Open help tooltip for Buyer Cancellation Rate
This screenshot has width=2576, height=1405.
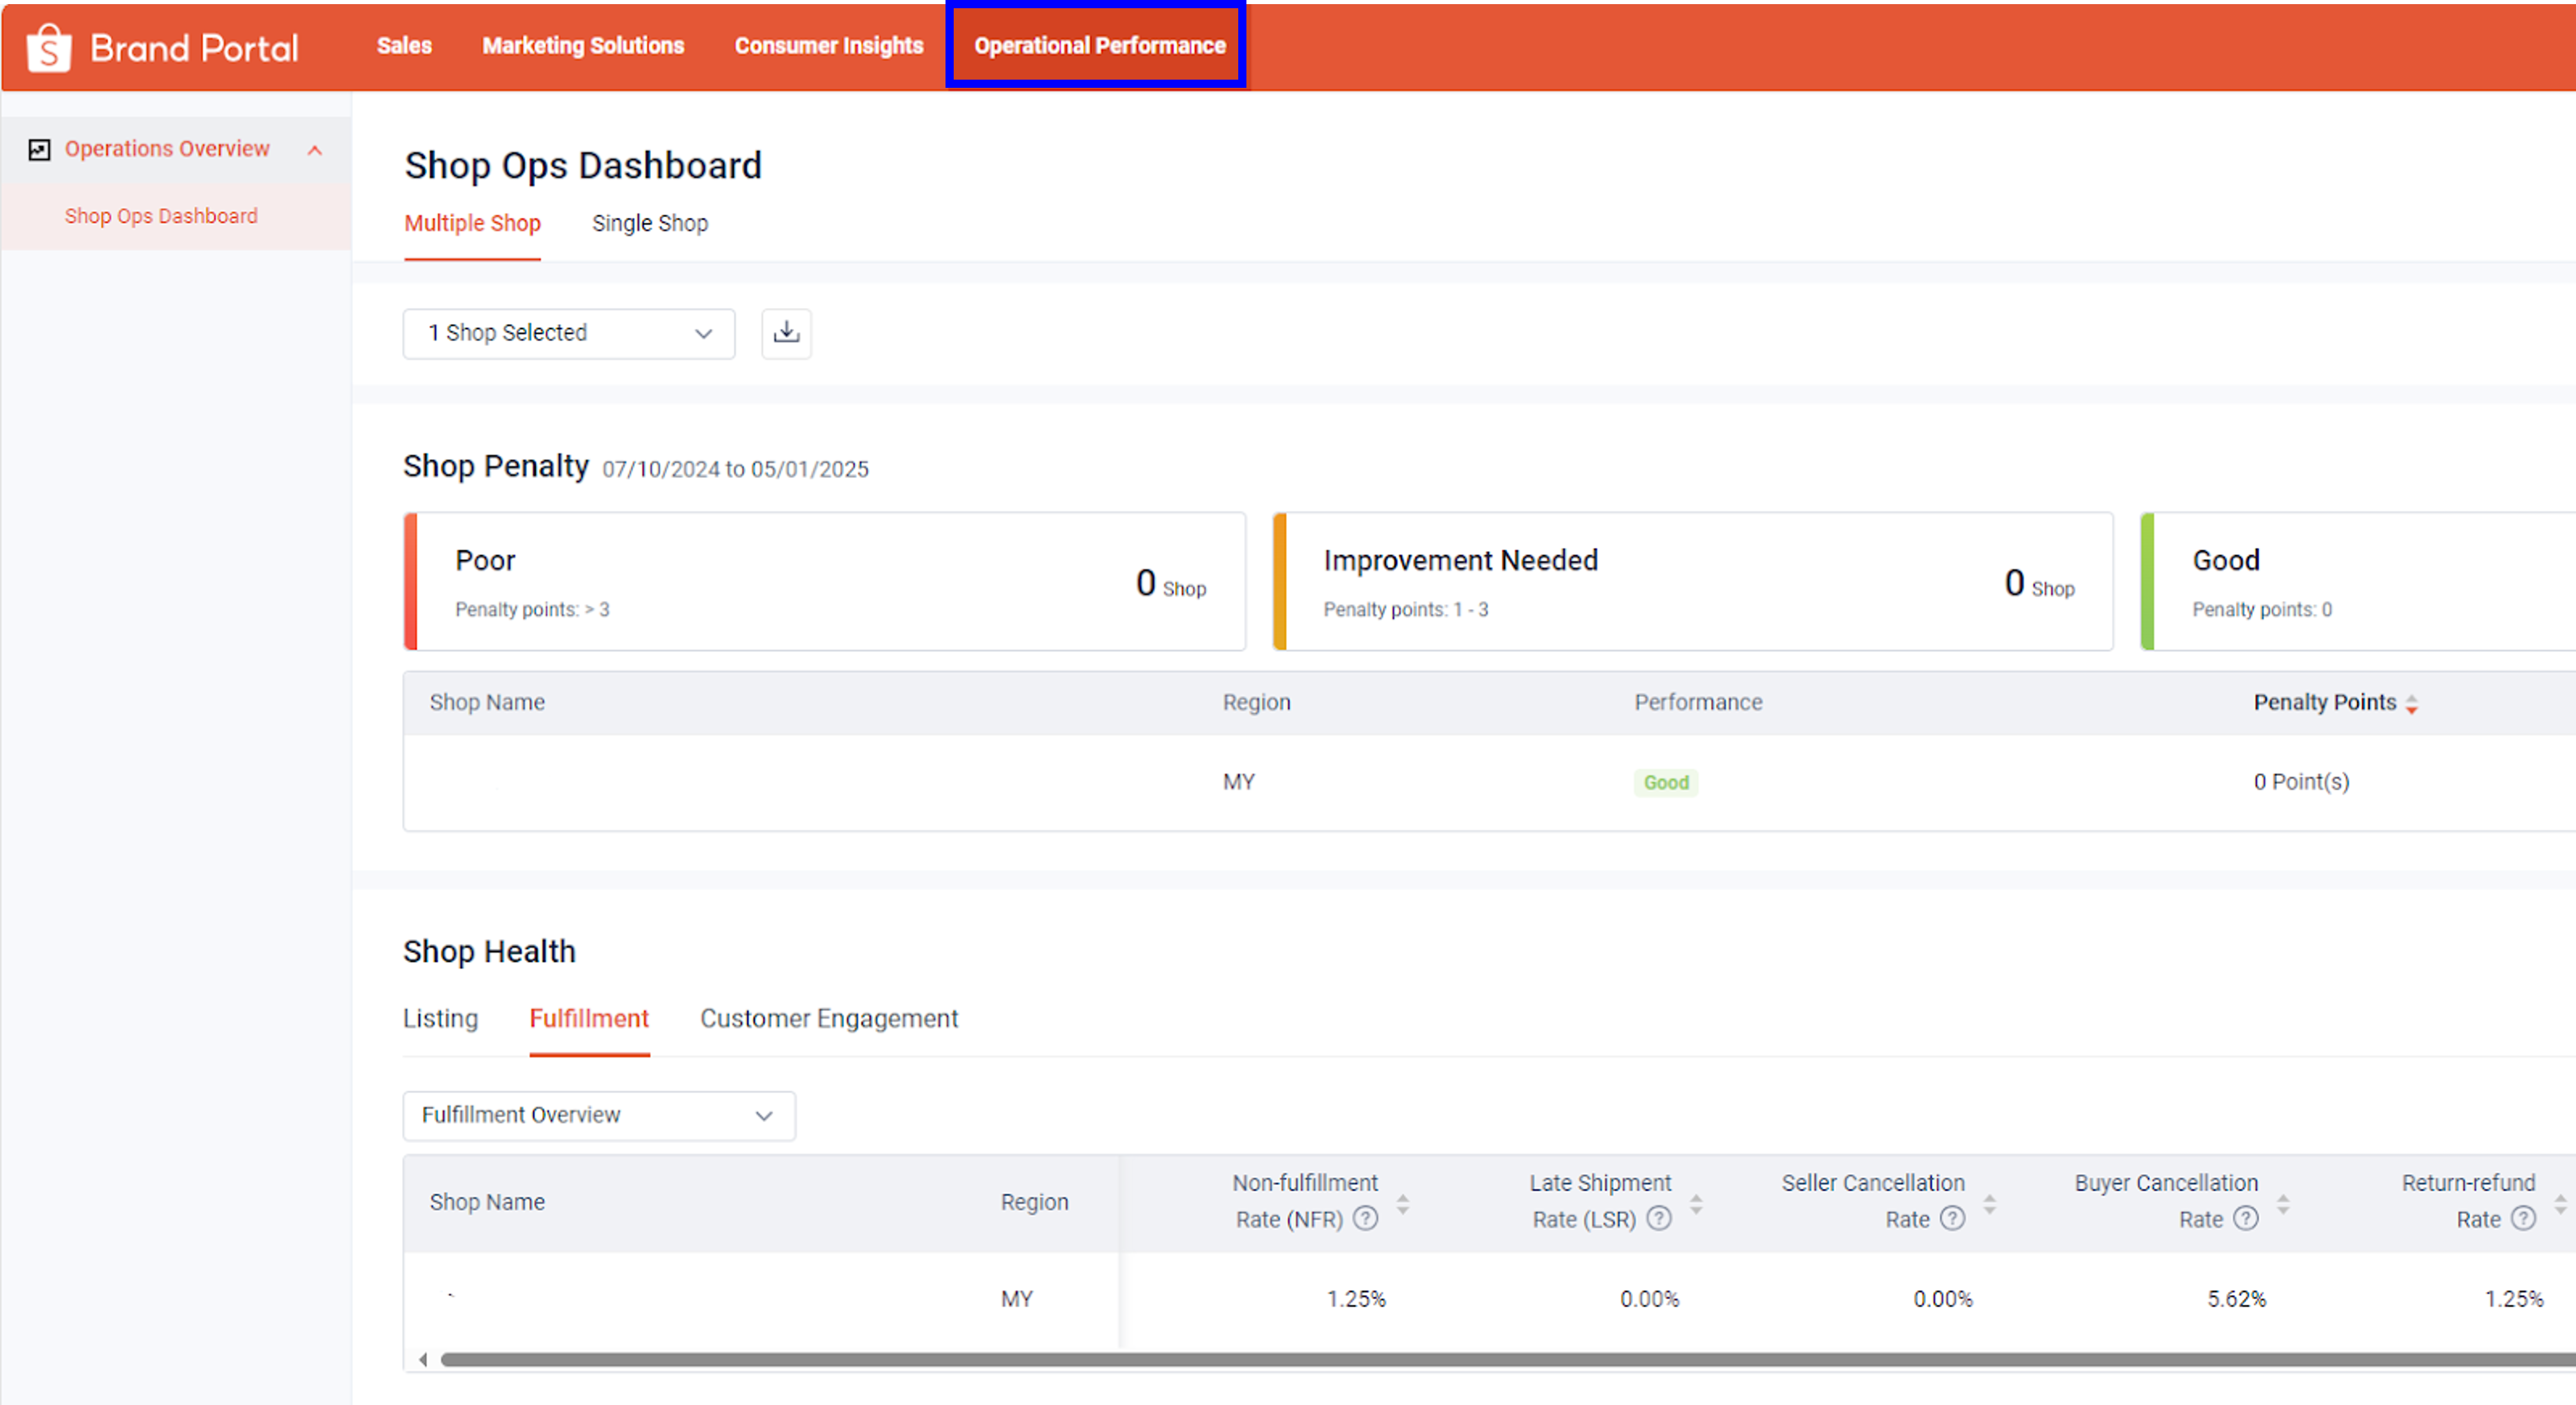point(2247,1219)
